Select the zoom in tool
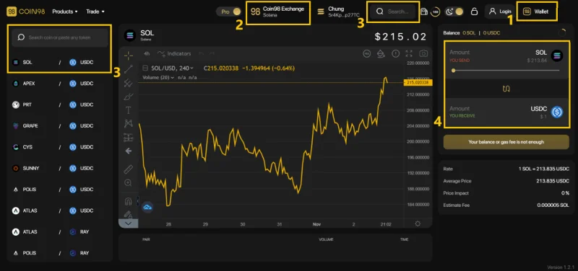578x271 pixels. pyautogui.click(x=129, y=183)
